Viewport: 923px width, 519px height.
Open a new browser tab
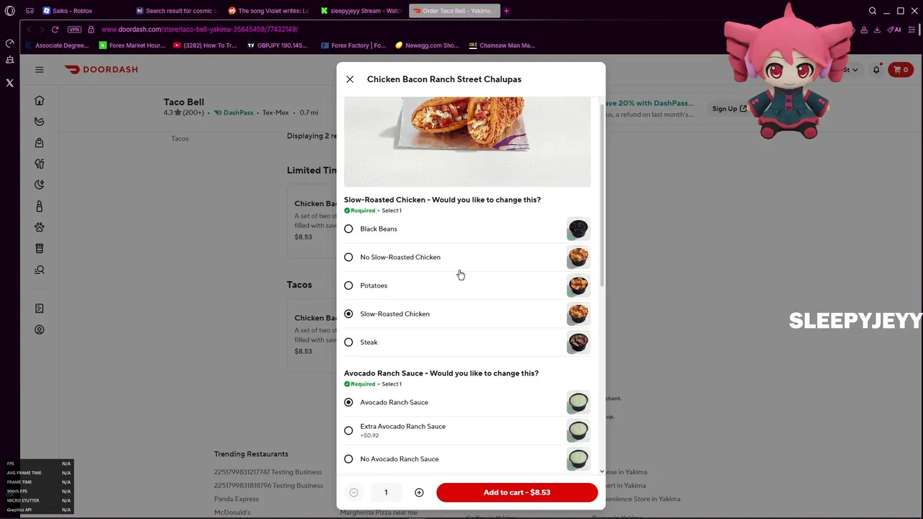point(506,11)
